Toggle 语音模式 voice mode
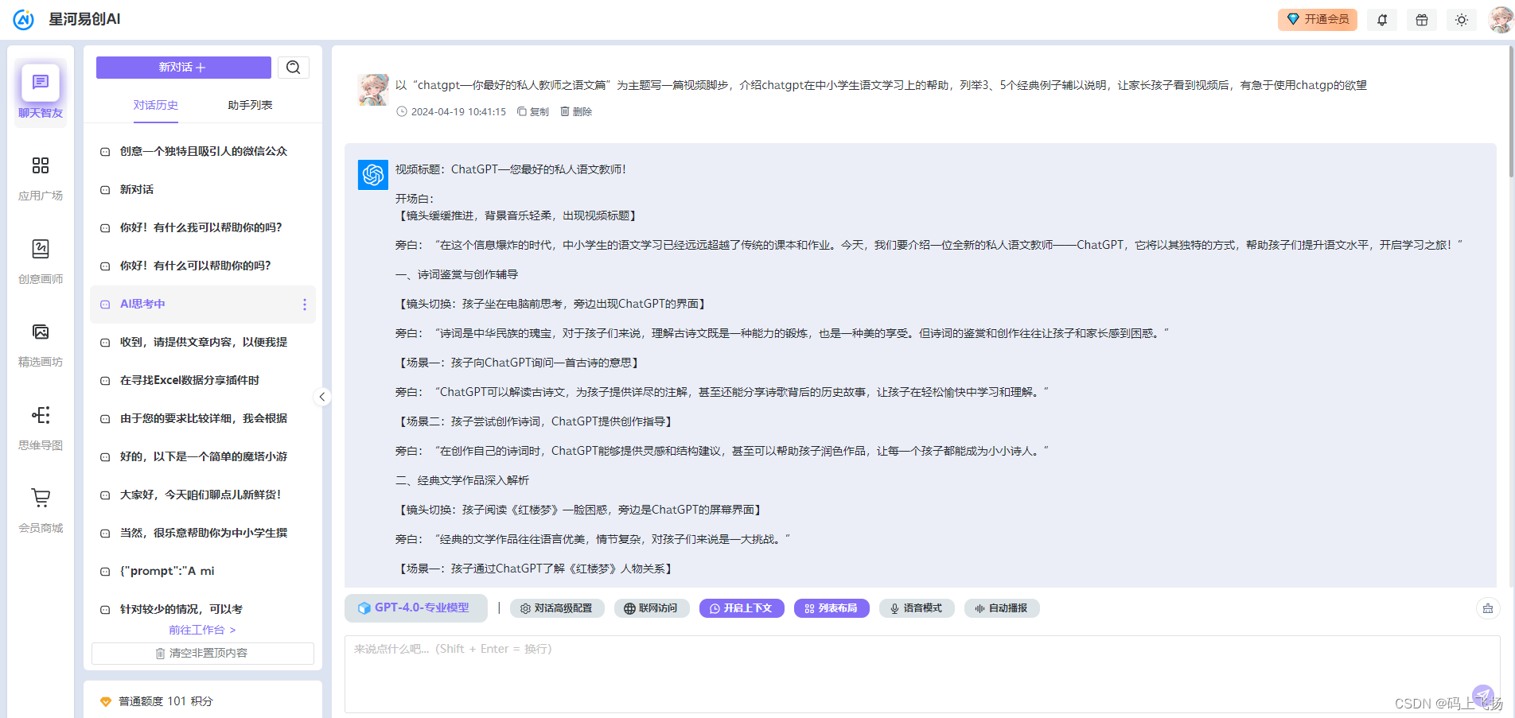The image size is (1515, 718). [917, 608]
